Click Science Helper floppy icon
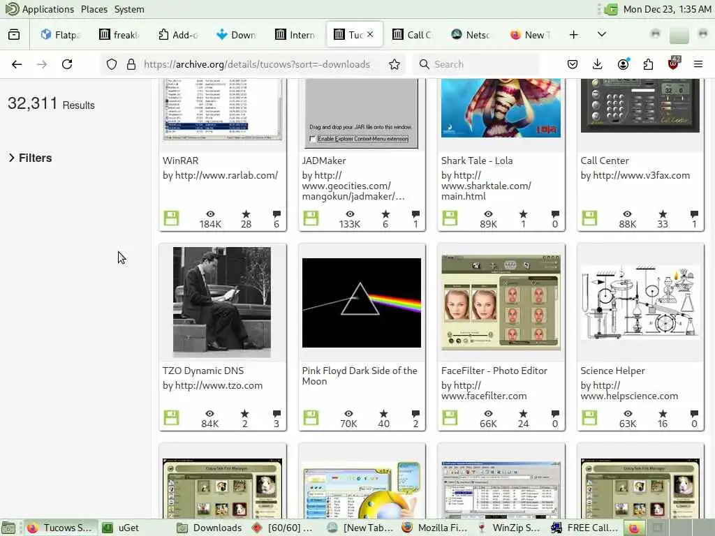 tap(589, 417)
